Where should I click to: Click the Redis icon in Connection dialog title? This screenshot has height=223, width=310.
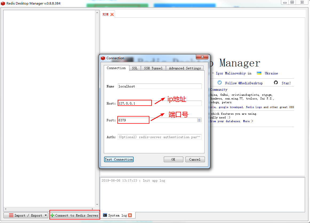103,58
